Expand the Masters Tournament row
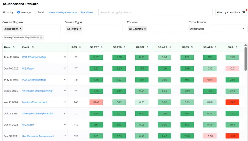Image resolution: width=248 pixels, height=141 pixels. tap(65, 102)
